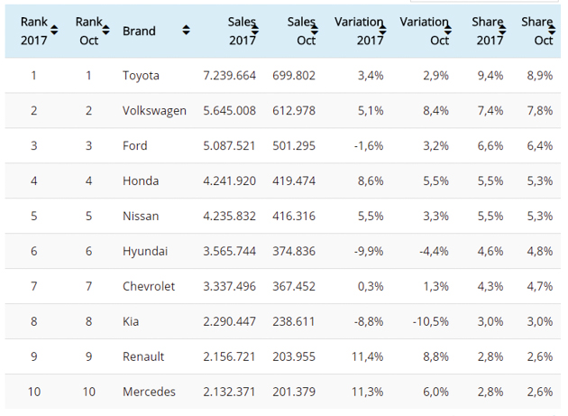The width and height of the screenshot is (568, 416).
Task: Click the Honda brand name
Action: pyautogui.click(x=140, y=180)
